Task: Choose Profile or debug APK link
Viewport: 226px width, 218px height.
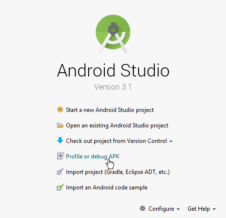Action: pyautogui.click(x=93, y=156)
